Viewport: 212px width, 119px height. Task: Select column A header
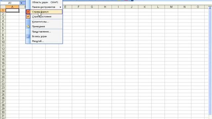(x=12, y=7)
